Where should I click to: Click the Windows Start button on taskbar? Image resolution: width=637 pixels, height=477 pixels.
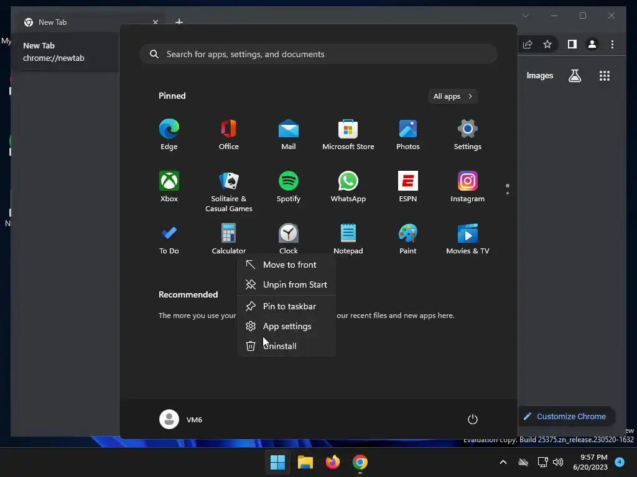pyautogui.click(x=277, y=462)
